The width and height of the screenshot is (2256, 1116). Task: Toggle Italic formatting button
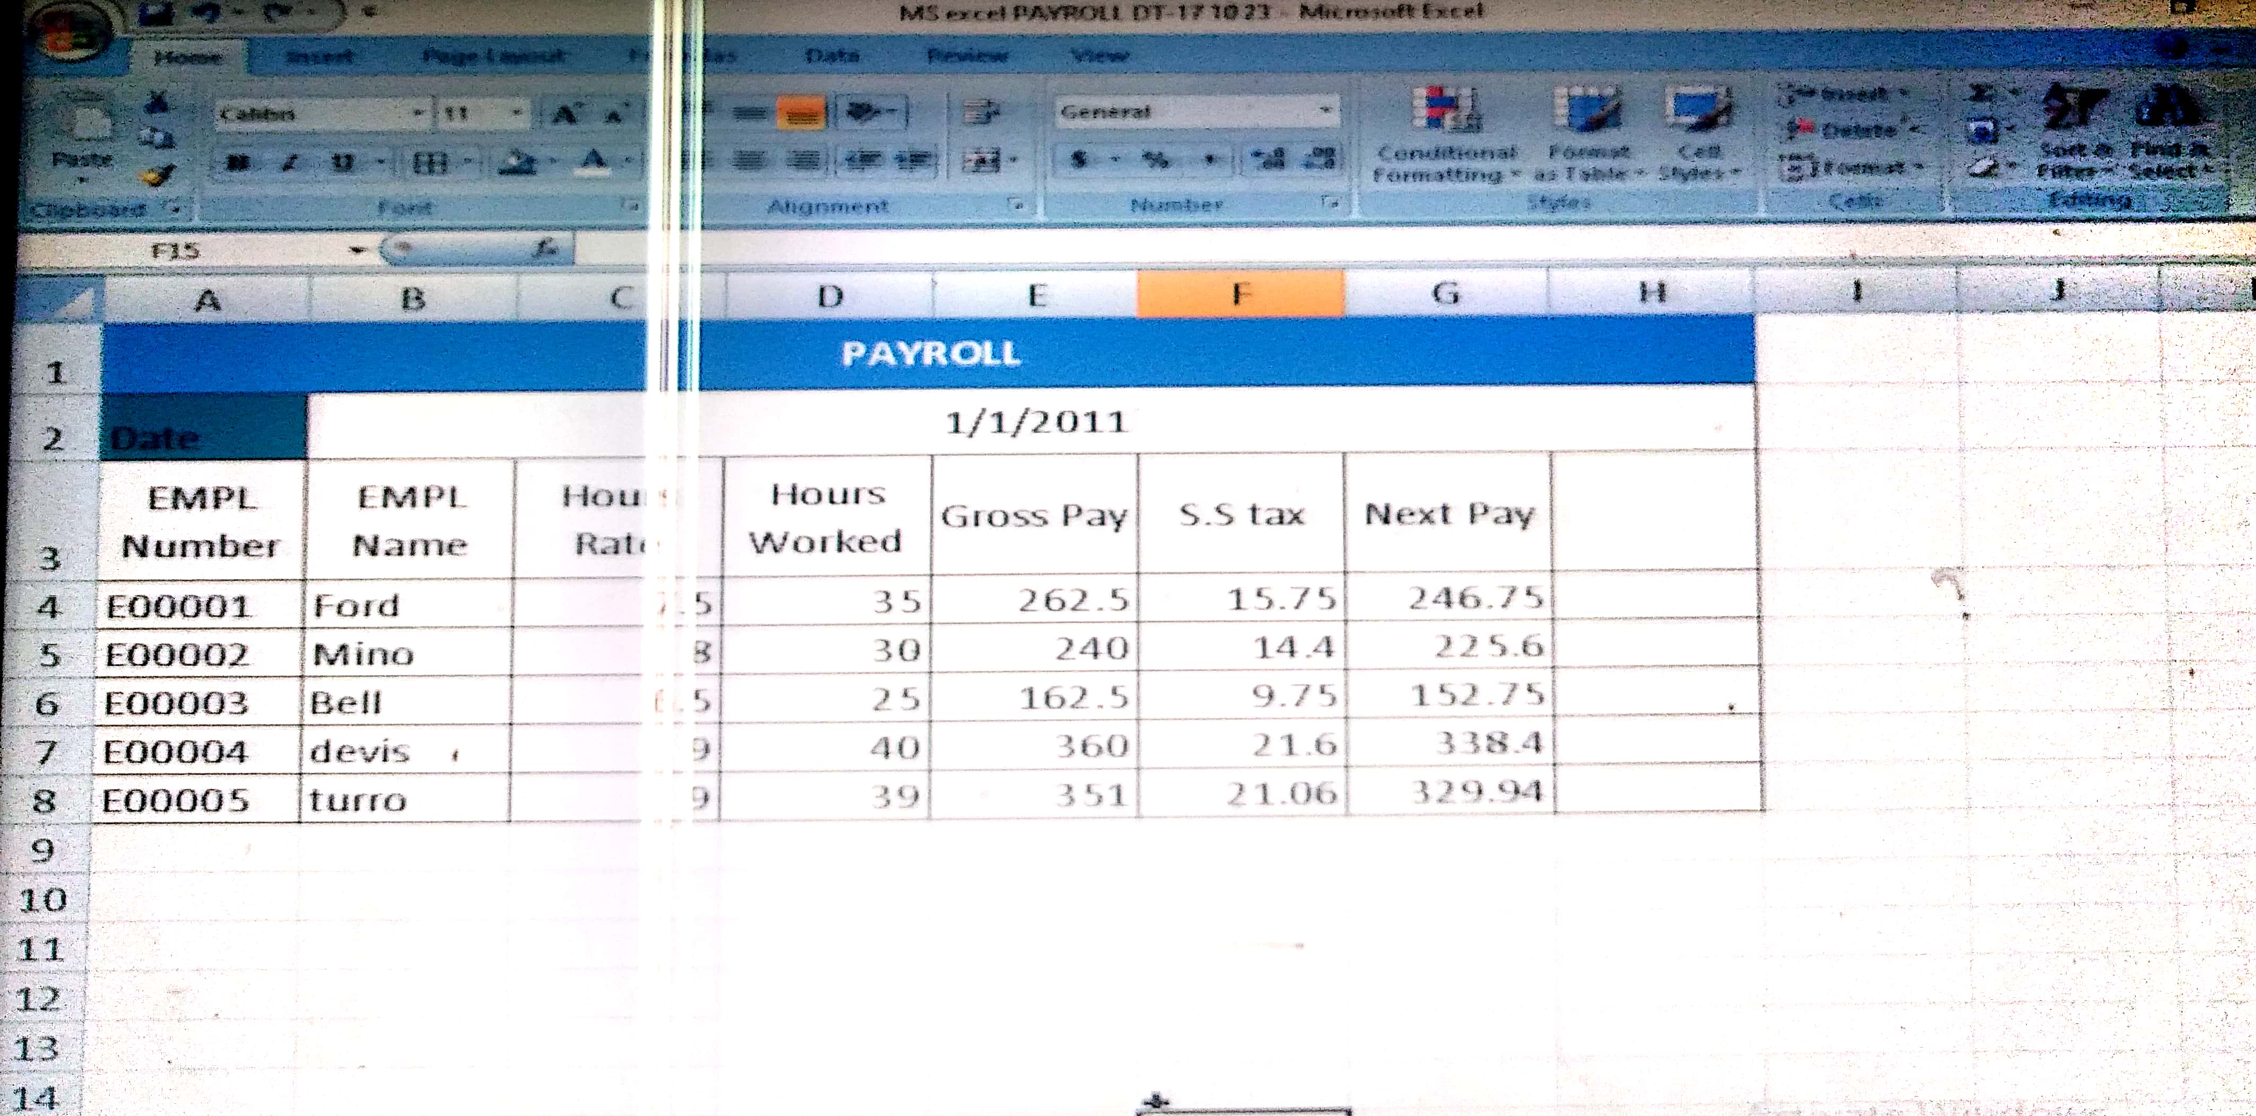pos(290,163)
